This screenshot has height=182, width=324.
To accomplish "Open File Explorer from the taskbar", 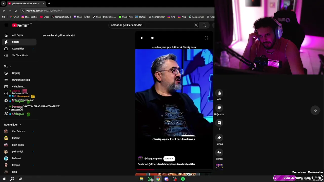I will point(141,179).
